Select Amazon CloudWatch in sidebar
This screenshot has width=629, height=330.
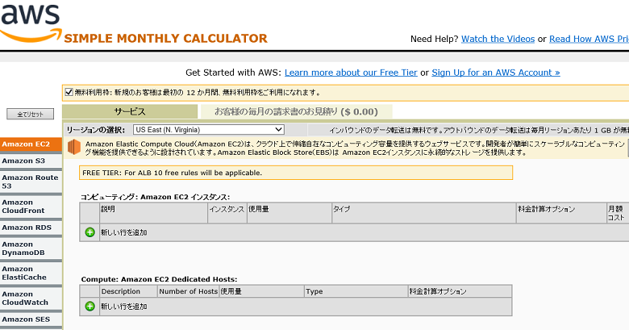[31, 299]
